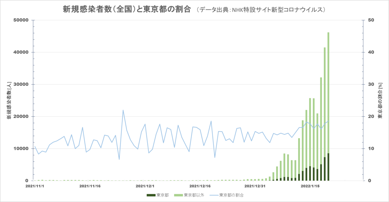Click the left axis value 30000
389x202 pixels.
tap(21, 84)
